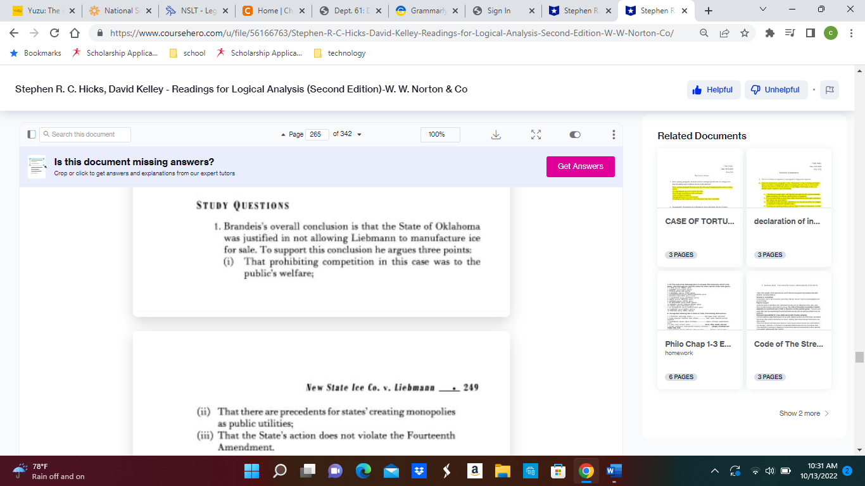Expand Show 2 more related documents
Image resolution: width=865 pixels, height=486 pixels.
tap(804, 413)
